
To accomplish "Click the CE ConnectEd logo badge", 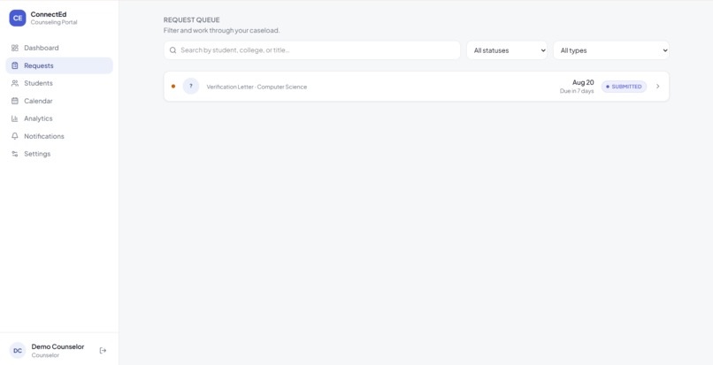I will [18, 19].
